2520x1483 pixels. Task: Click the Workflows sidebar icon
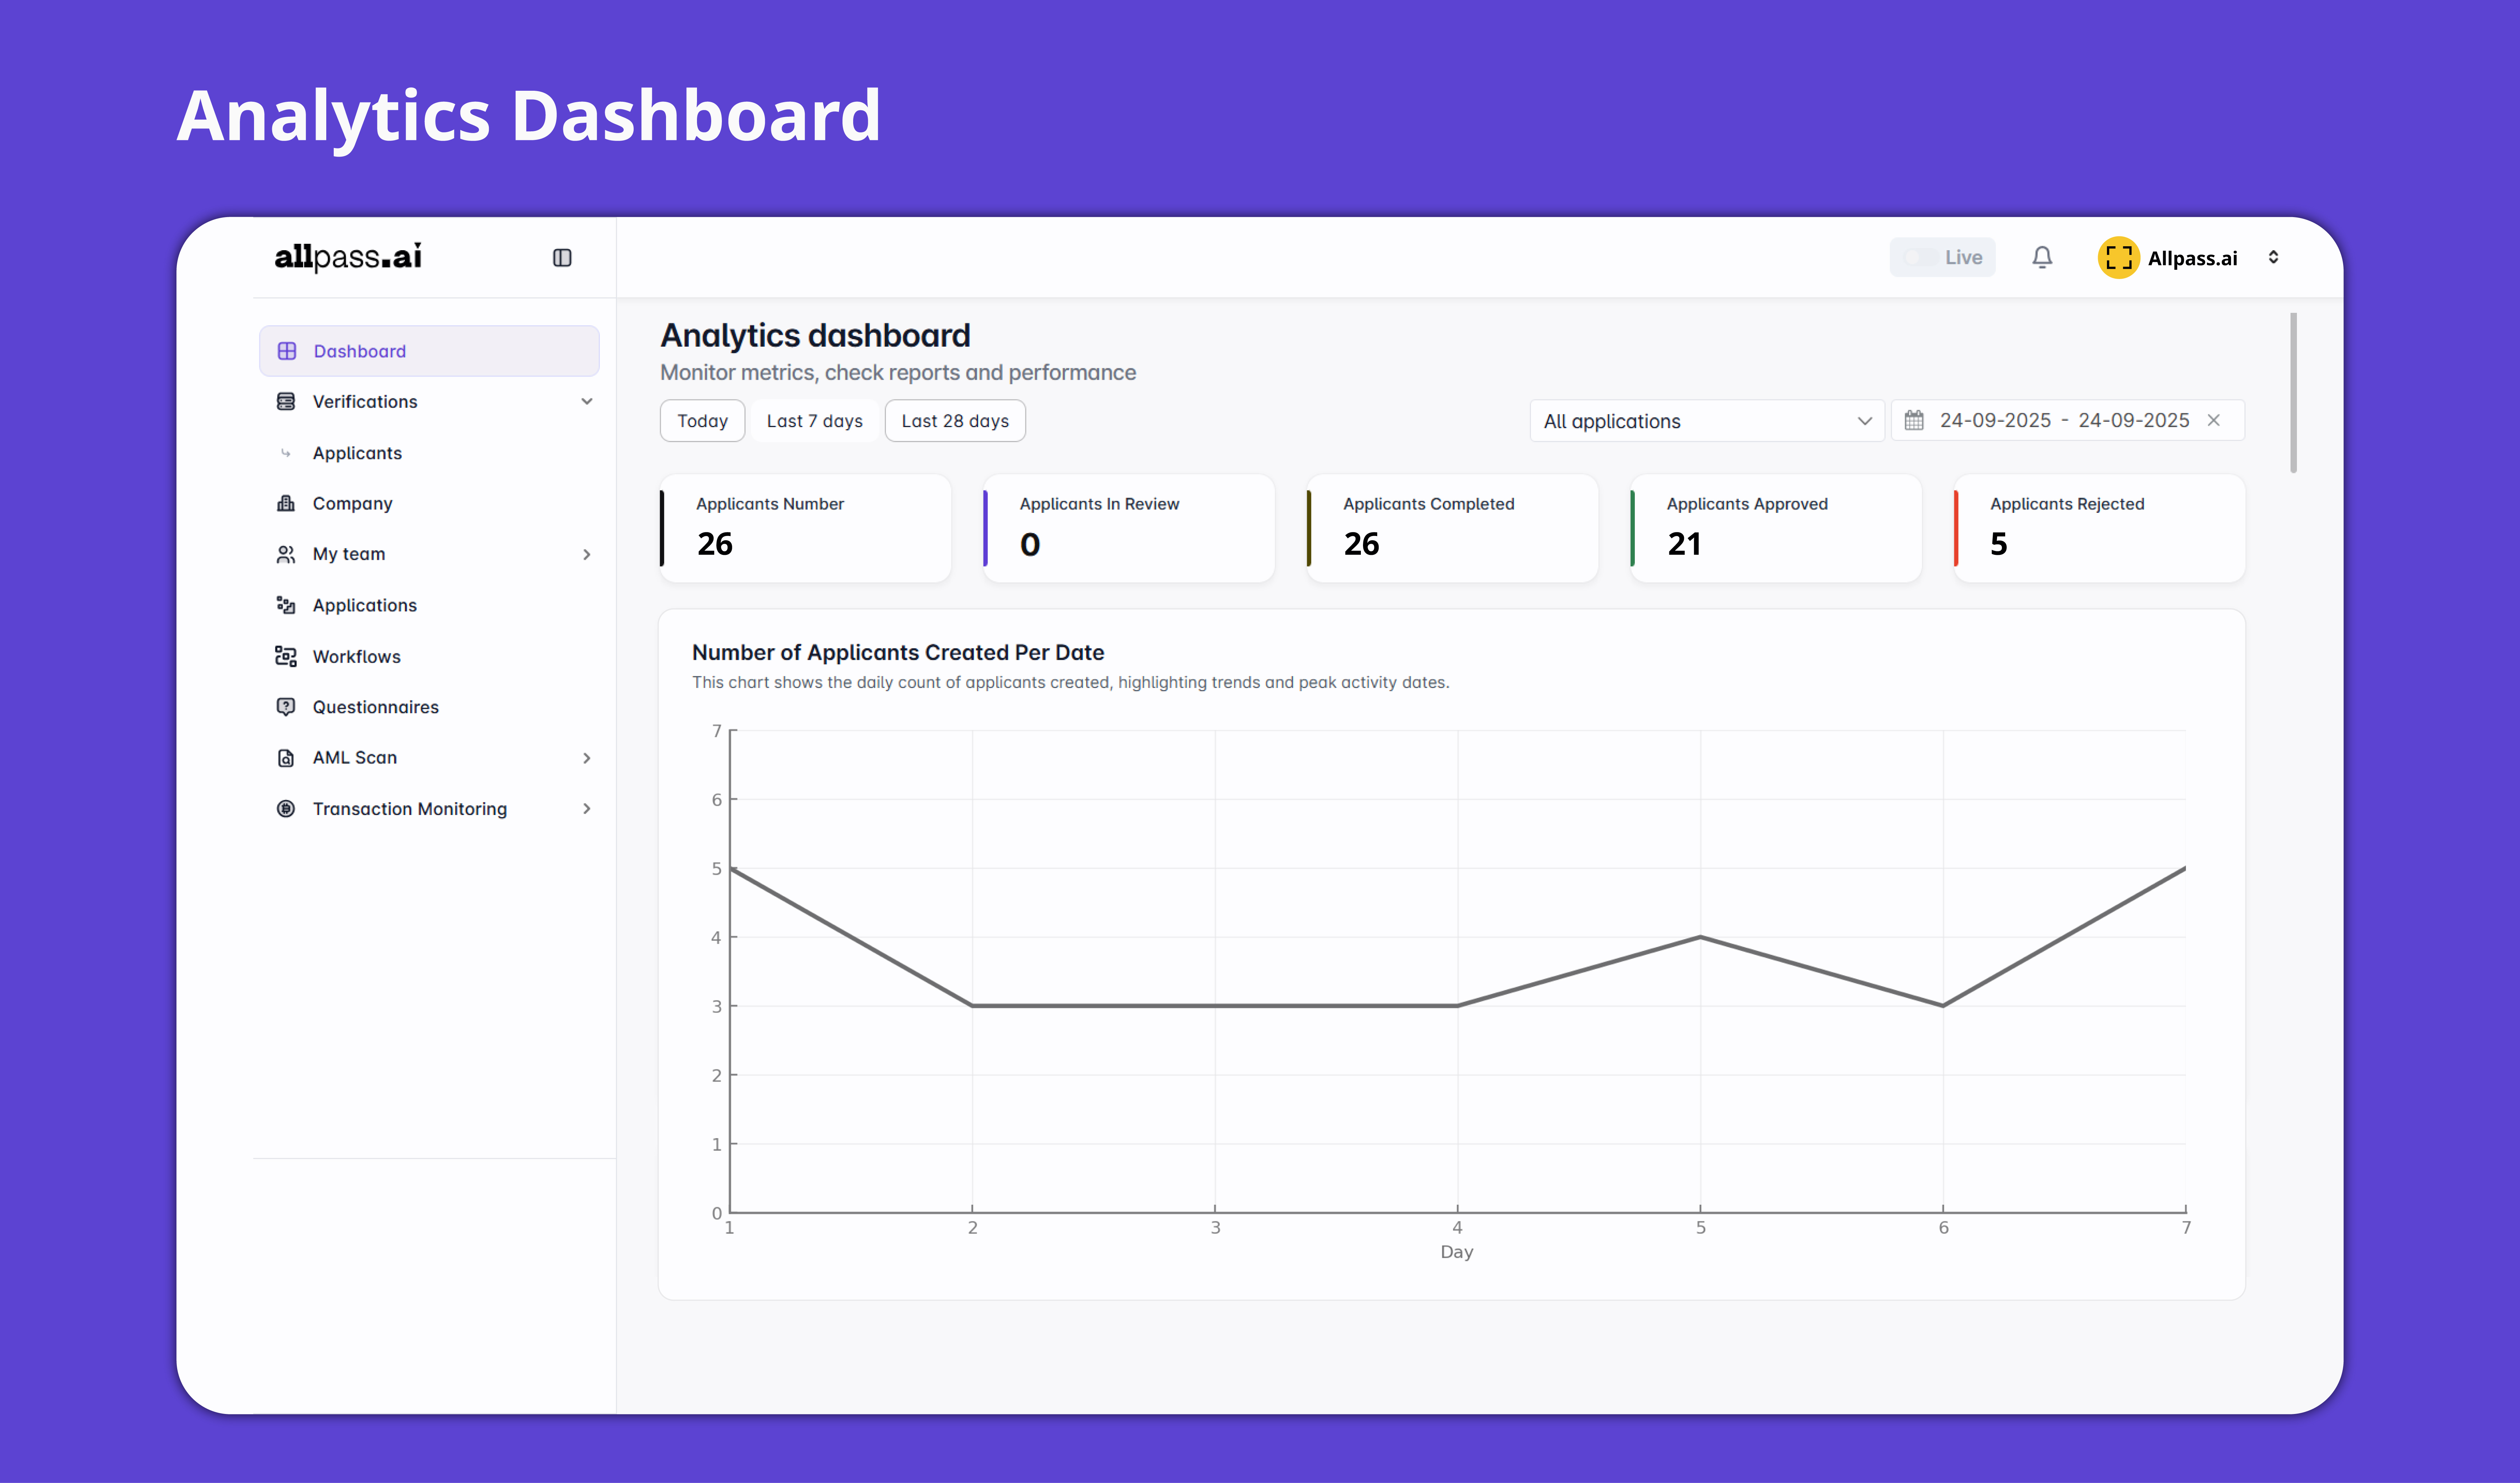tap(286, 656)
